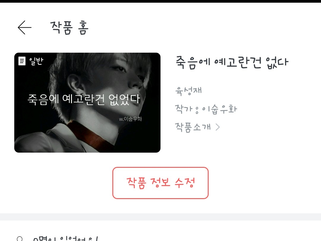321x241 pixels.
Task: Click the gray section divider bar
Action: coord(160,217)
